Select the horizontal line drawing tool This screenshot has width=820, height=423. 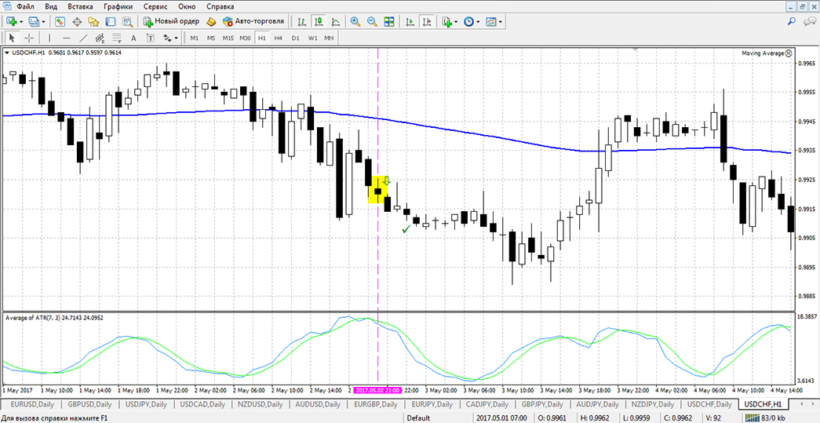click(x=67, y=38)
